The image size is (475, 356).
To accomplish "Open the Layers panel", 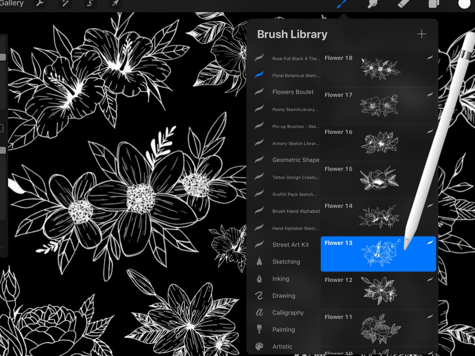I will click(x=433, y=4).
